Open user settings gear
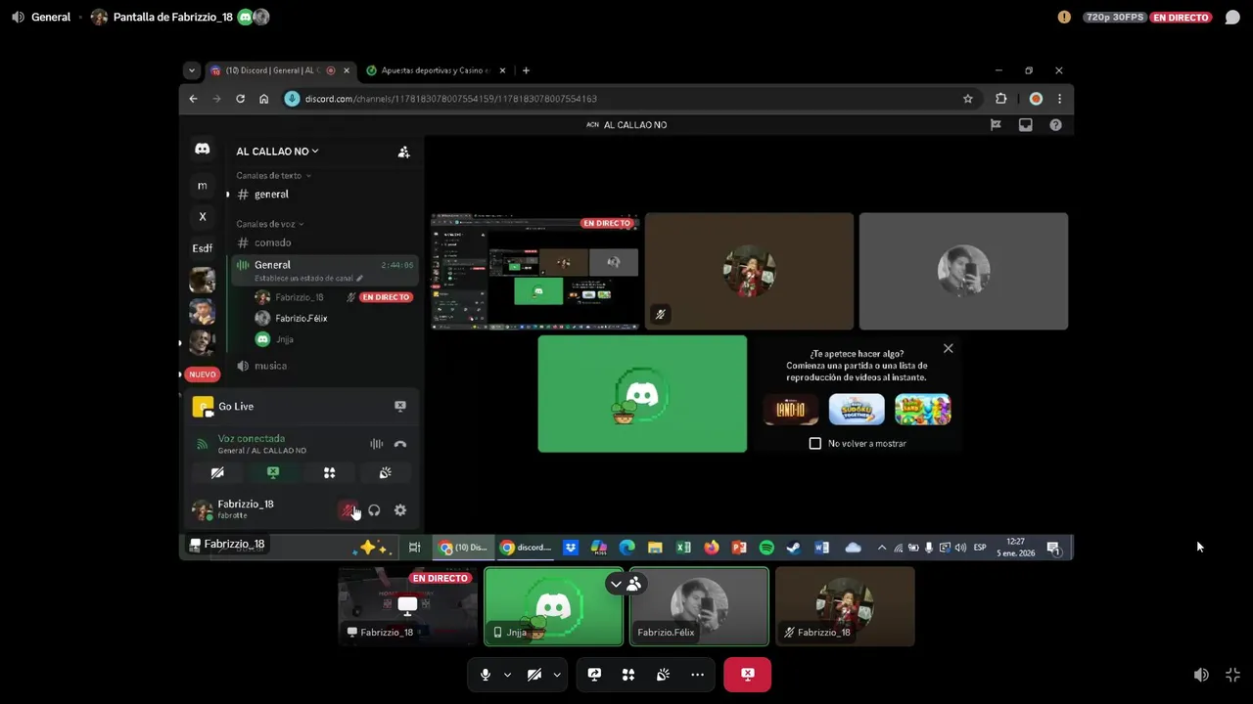 [x=399, y=510]
